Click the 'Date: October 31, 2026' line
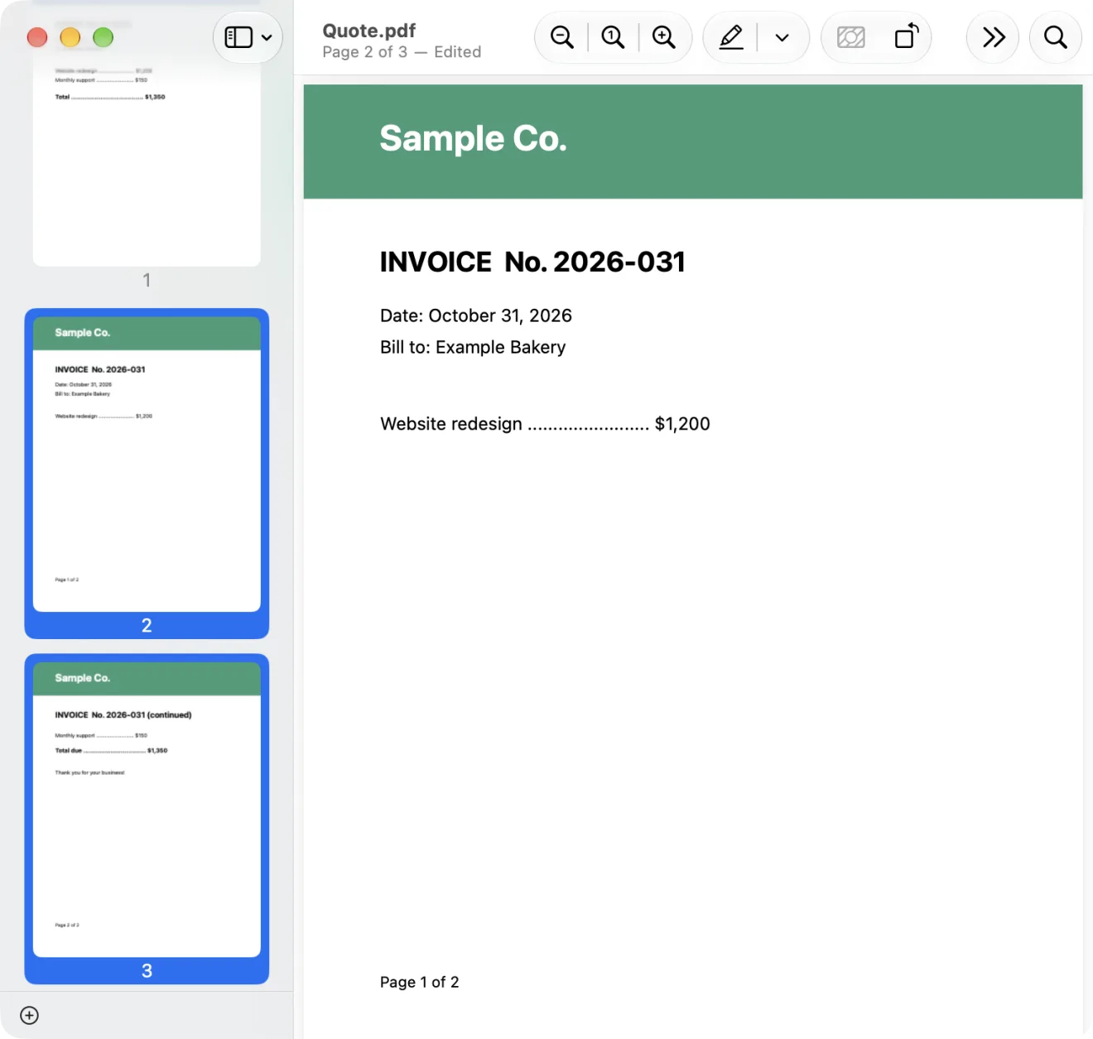1093x1039 pixels. pyautogui.click(x=476, y=315)
